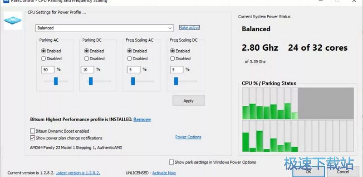
Task: Open the Power Options link
Action: click(x=188, y=137)
